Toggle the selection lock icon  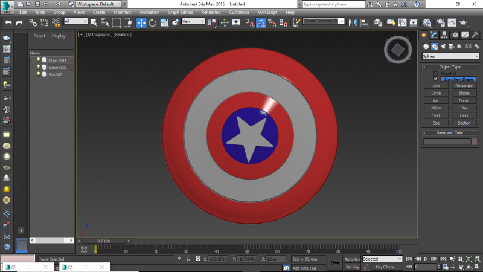pos(188,259)
